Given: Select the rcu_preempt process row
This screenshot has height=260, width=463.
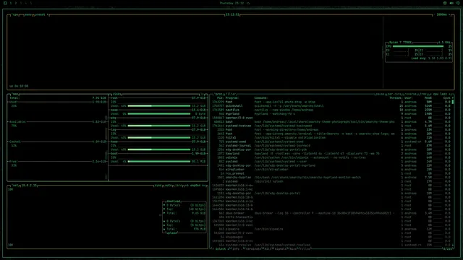Looking at the screenshot, I should pos(331,173).
